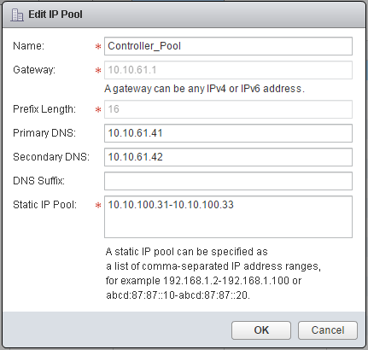Confirm changes with the OK button

pyautogui.click(x=261, y=330)
